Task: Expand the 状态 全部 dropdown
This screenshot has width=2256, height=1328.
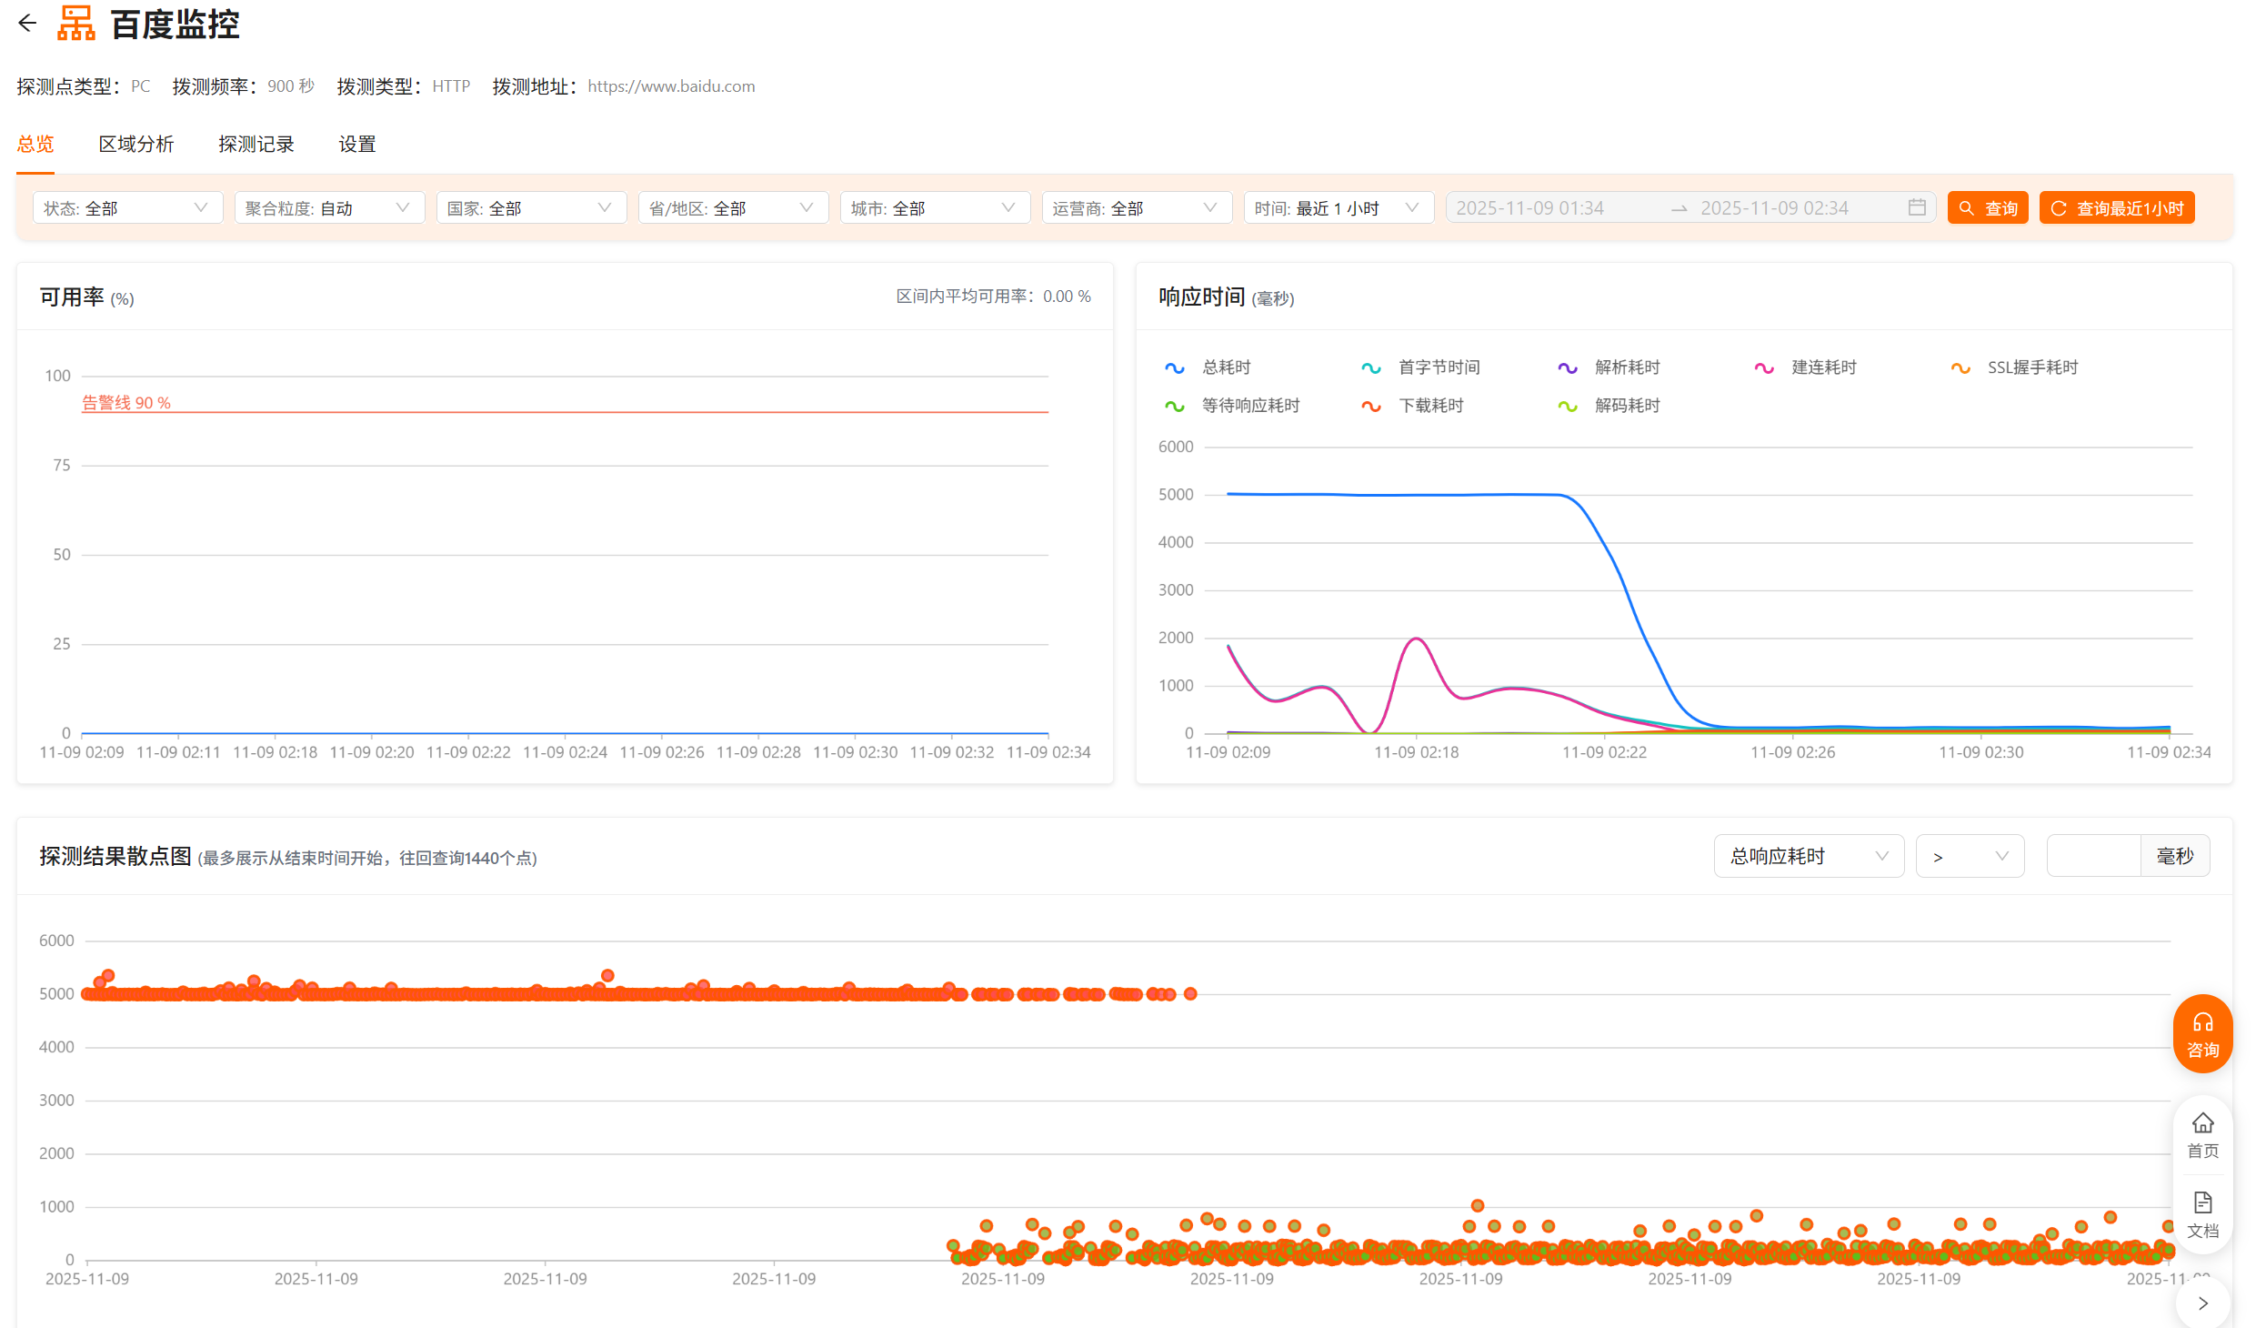Action: [127, 208]
